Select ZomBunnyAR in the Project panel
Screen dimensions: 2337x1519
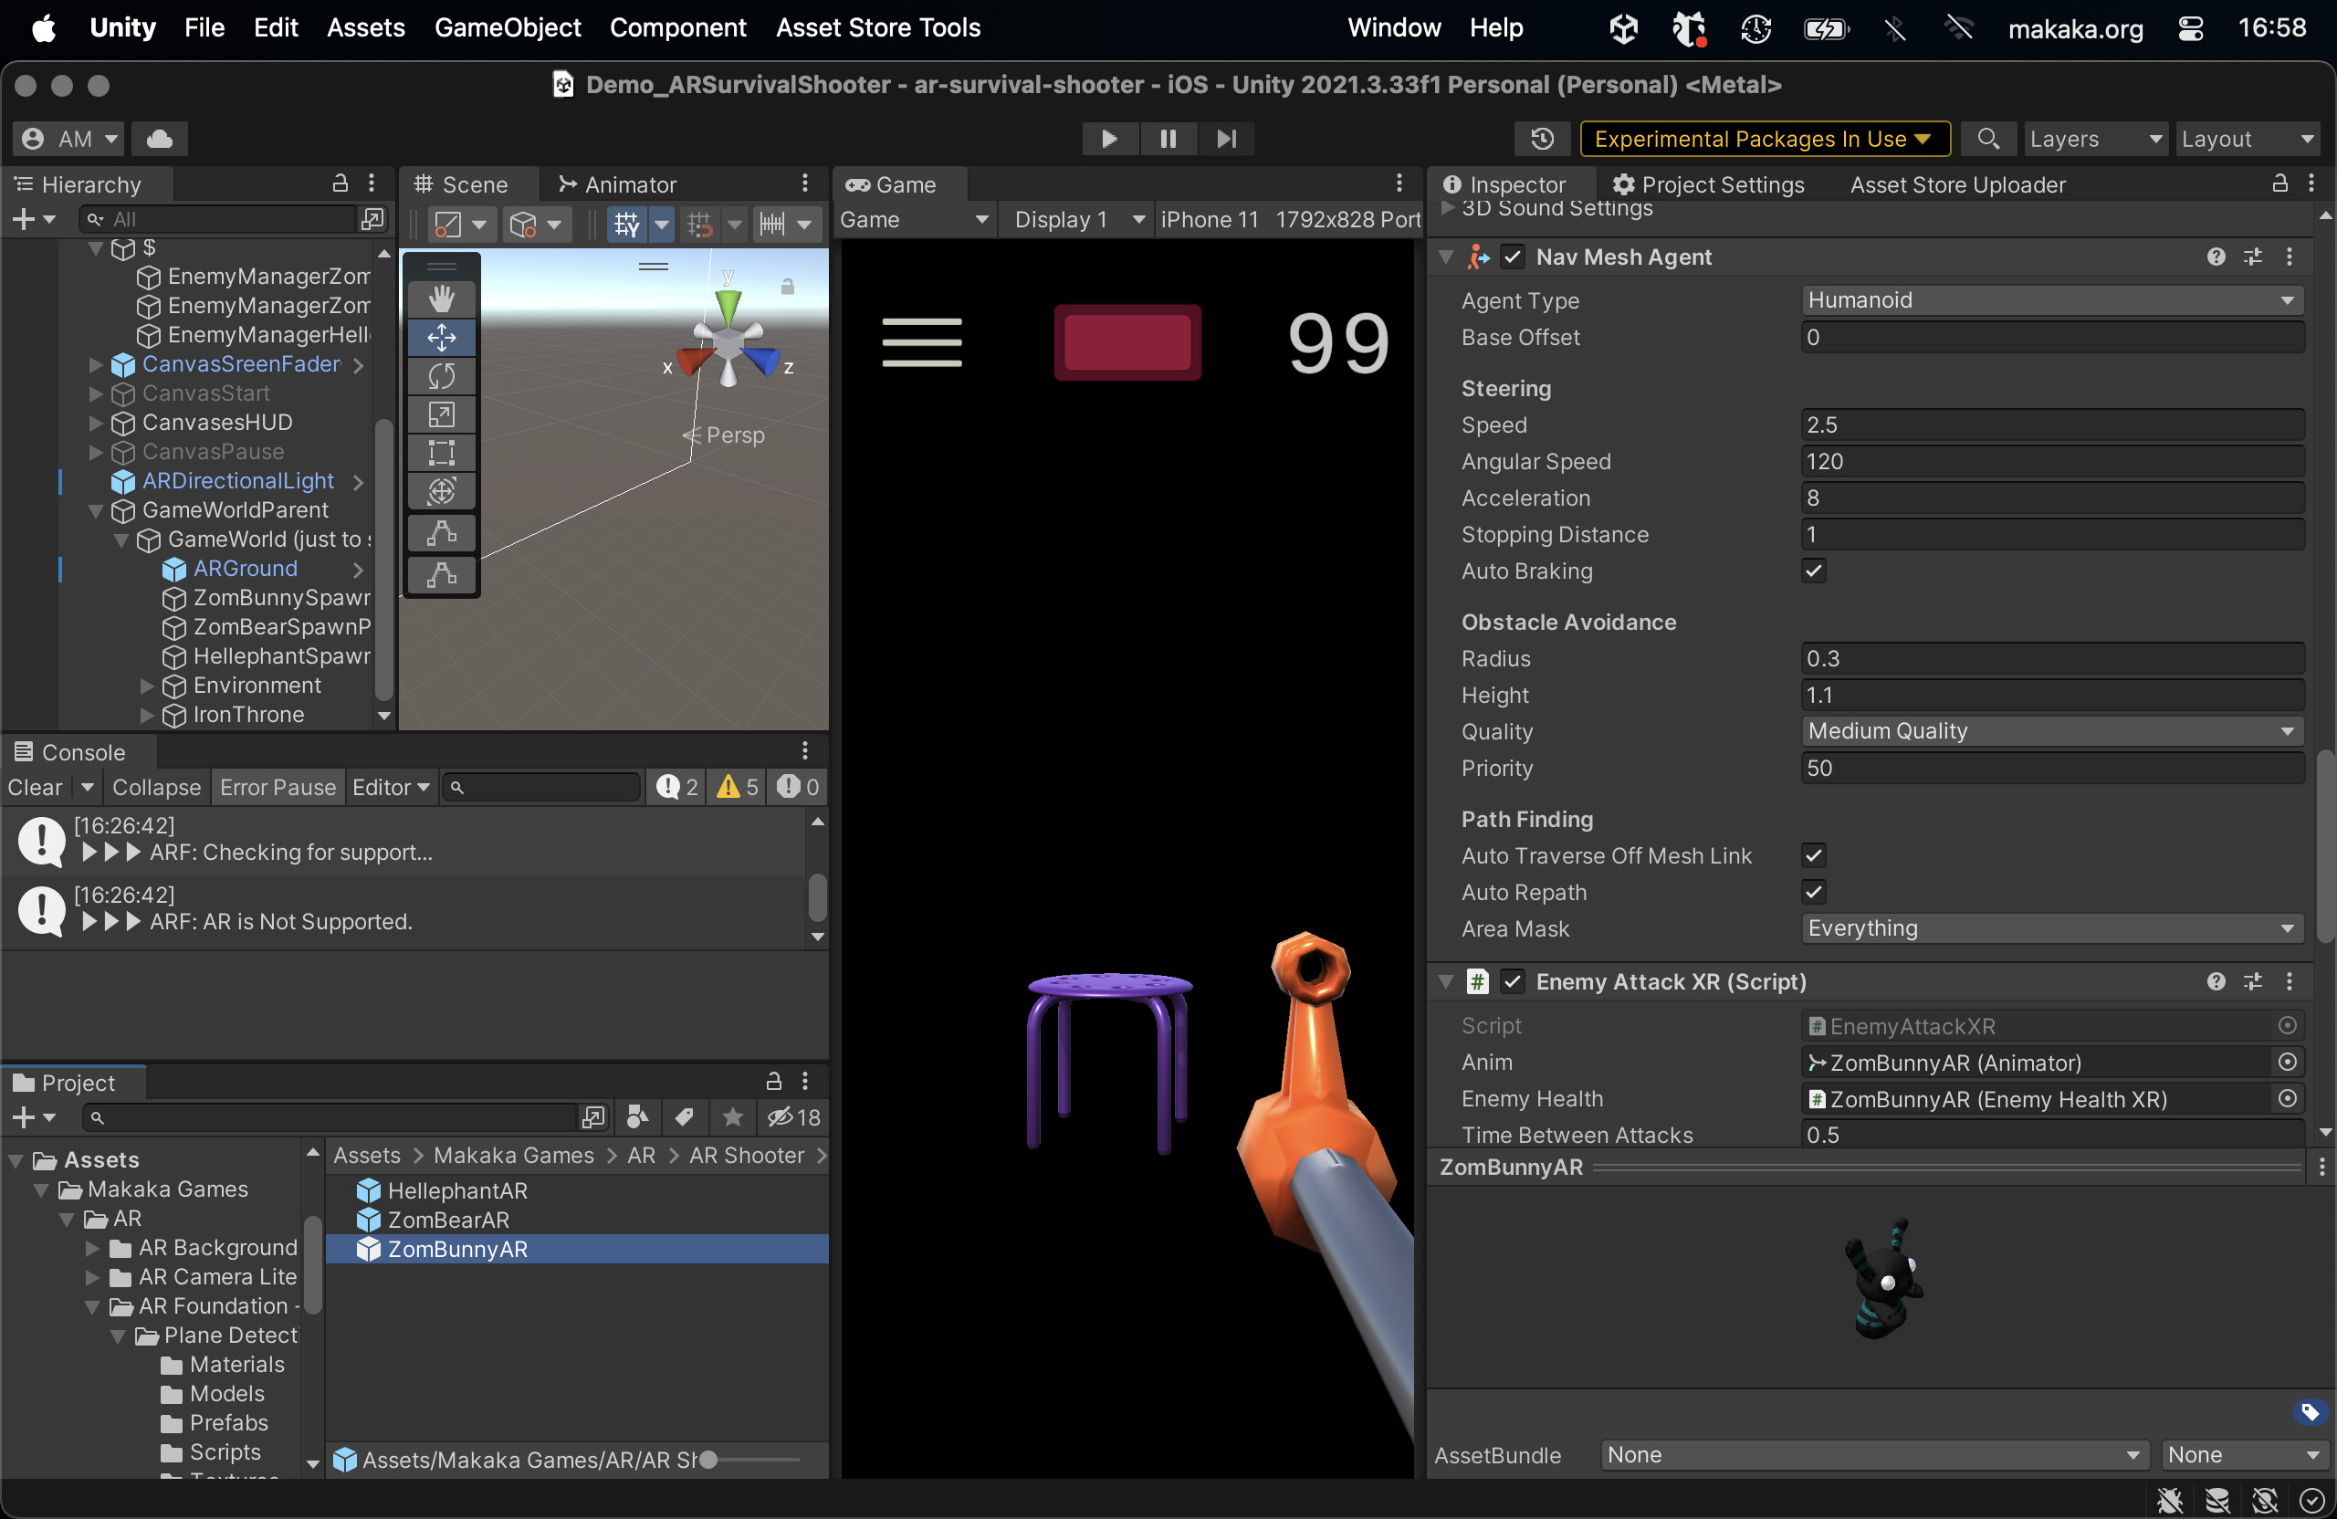click(455, 1249)
